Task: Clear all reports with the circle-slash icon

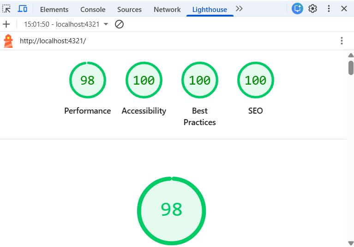Action: pos(119,24)
